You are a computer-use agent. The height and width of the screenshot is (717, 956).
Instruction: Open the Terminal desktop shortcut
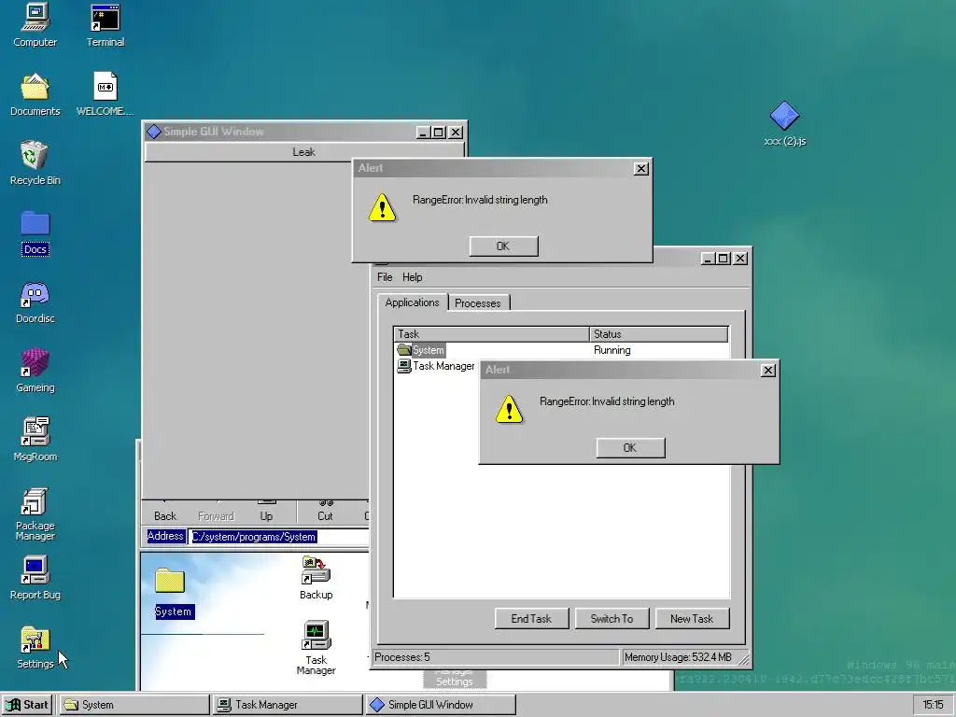(x=105, y=24)
